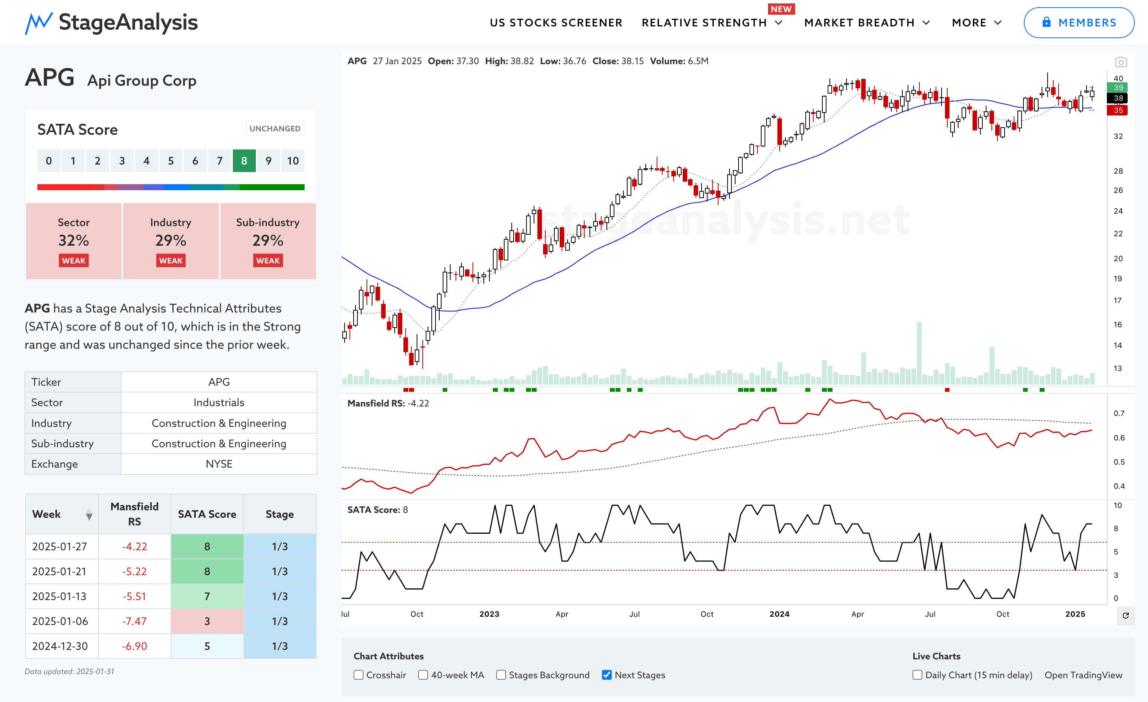Screen dimensions: 1148x702
Task: Open the More menu item
Action: coord(969,23)
